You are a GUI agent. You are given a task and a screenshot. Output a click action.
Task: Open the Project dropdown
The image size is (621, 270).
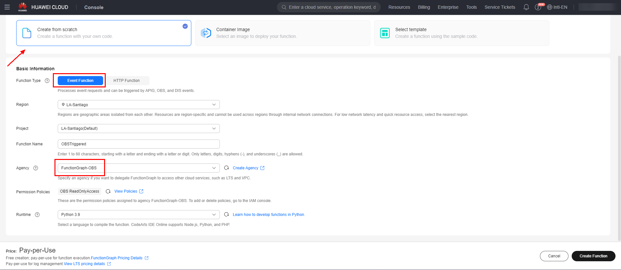(x=138, y=129)
